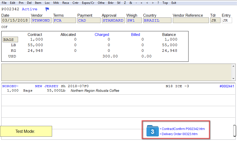Viewport: 237px width, 141px height.
Task: Click the Country field BRAZIL
Action: pyautogui.click(x=157, y=20)
